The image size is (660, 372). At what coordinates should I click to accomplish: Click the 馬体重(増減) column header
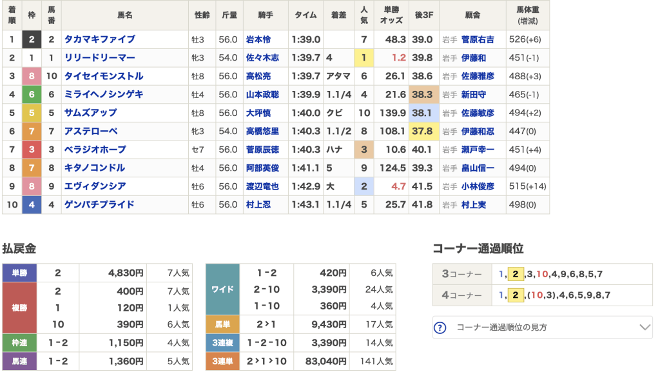(528, 15)
